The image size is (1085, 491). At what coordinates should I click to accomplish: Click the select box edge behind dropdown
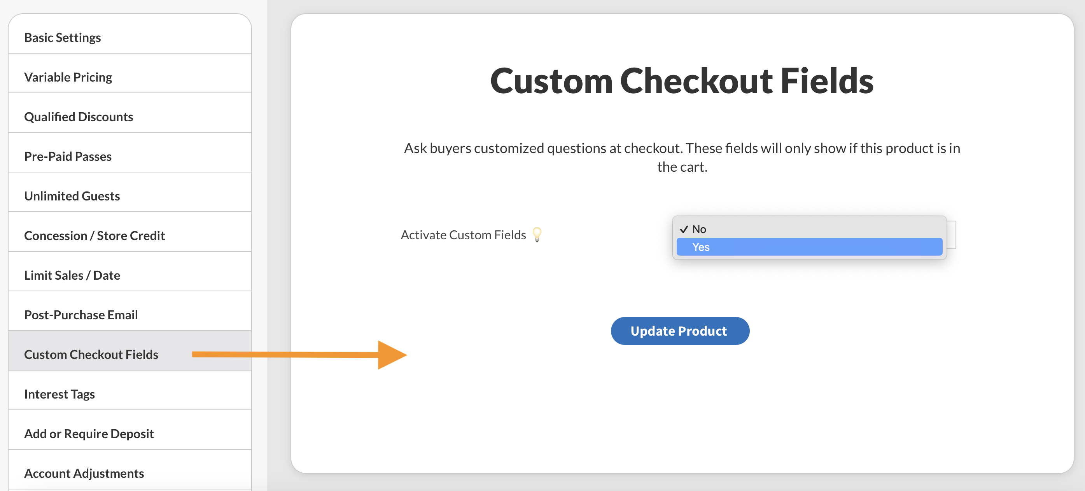pos(952,234)
